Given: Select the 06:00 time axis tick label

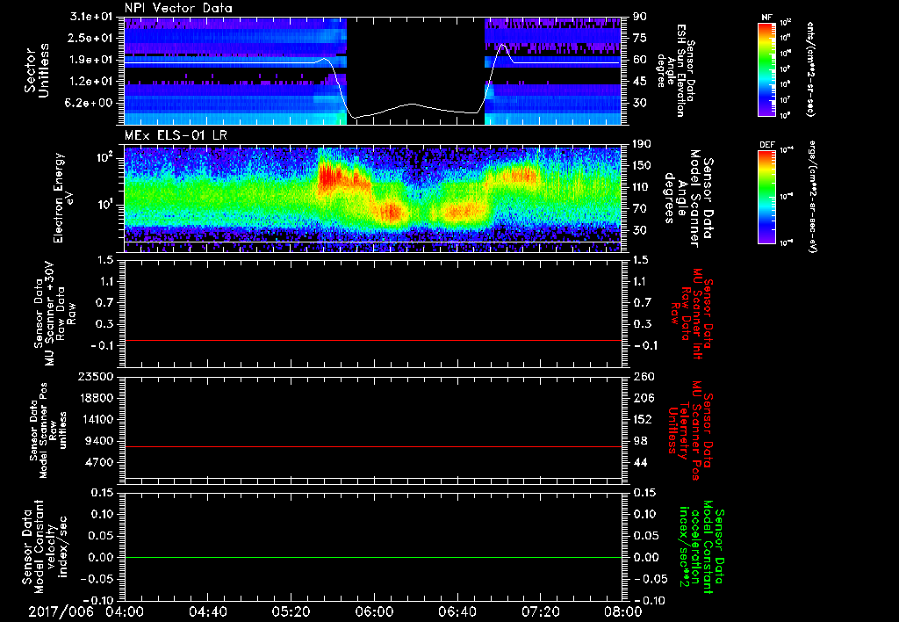Looking at the screenshot, I should pyautogui.click(x=374, y=612).
